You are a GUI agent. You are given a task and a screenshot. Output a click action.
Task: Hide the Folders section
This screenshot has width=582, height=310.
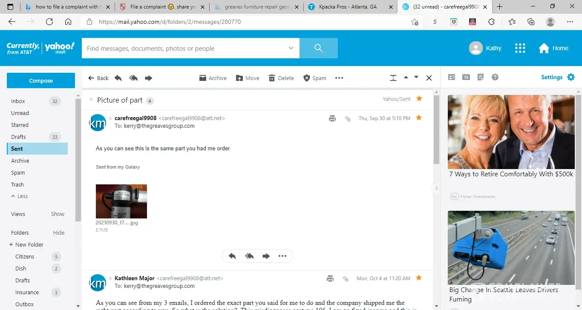[59, 233]
